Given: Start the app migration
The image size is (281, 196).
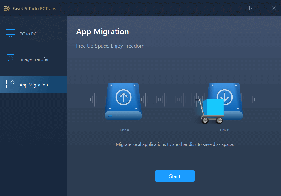Looking at the screenshot, I should click(x=175, y=176).
